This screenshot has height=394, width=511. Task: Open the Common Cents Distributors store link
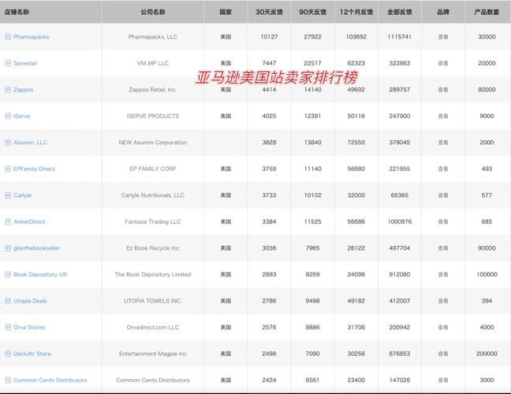pos(50,380)
